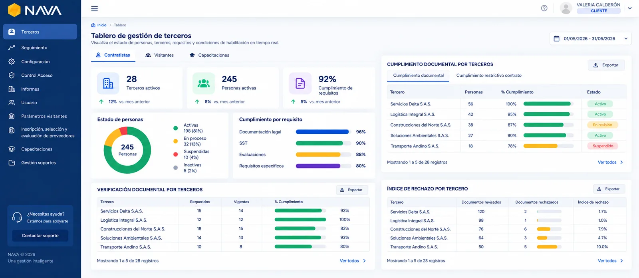Open Control Acceso in the sidebar
Viewport: 639px width, 278px height.
(40, 75)
